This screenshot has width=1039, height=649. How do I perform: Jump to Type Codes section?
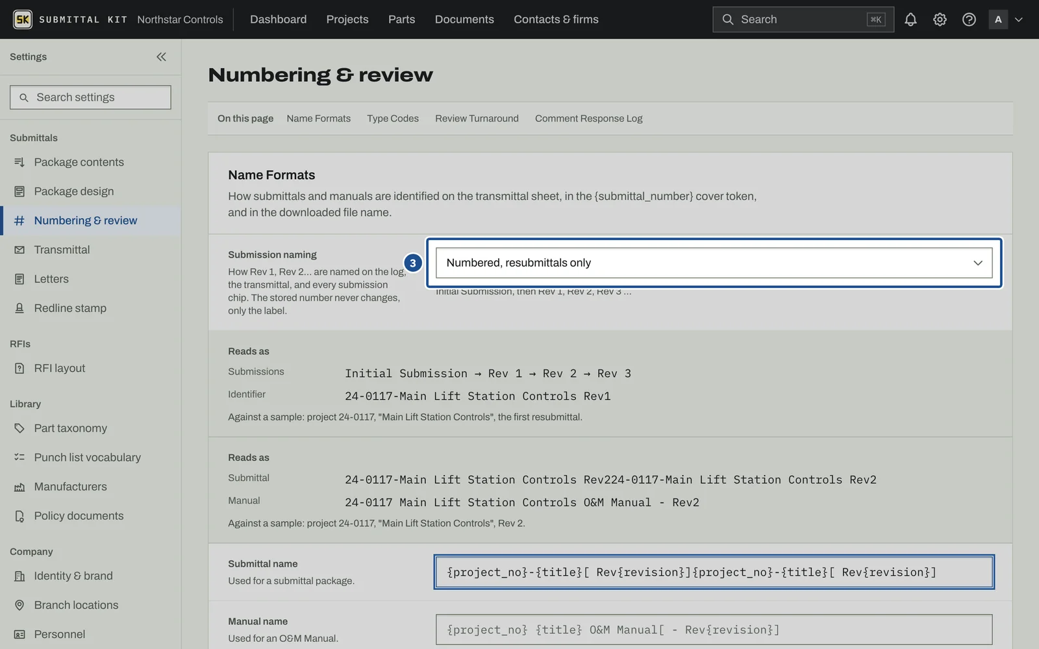(x=393, y=118)
